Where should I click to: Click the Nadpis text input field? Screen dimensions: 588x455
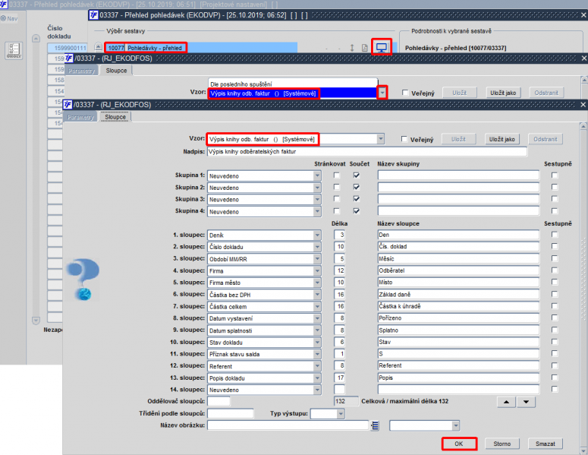point(366,152)
